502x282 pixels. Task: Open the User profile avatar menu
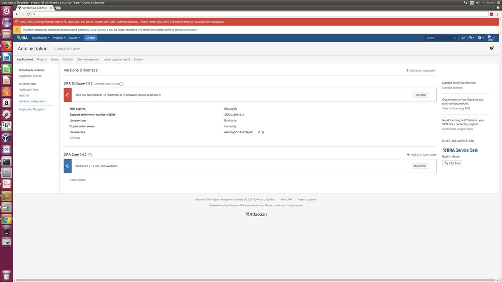click(x=491, y=38)
